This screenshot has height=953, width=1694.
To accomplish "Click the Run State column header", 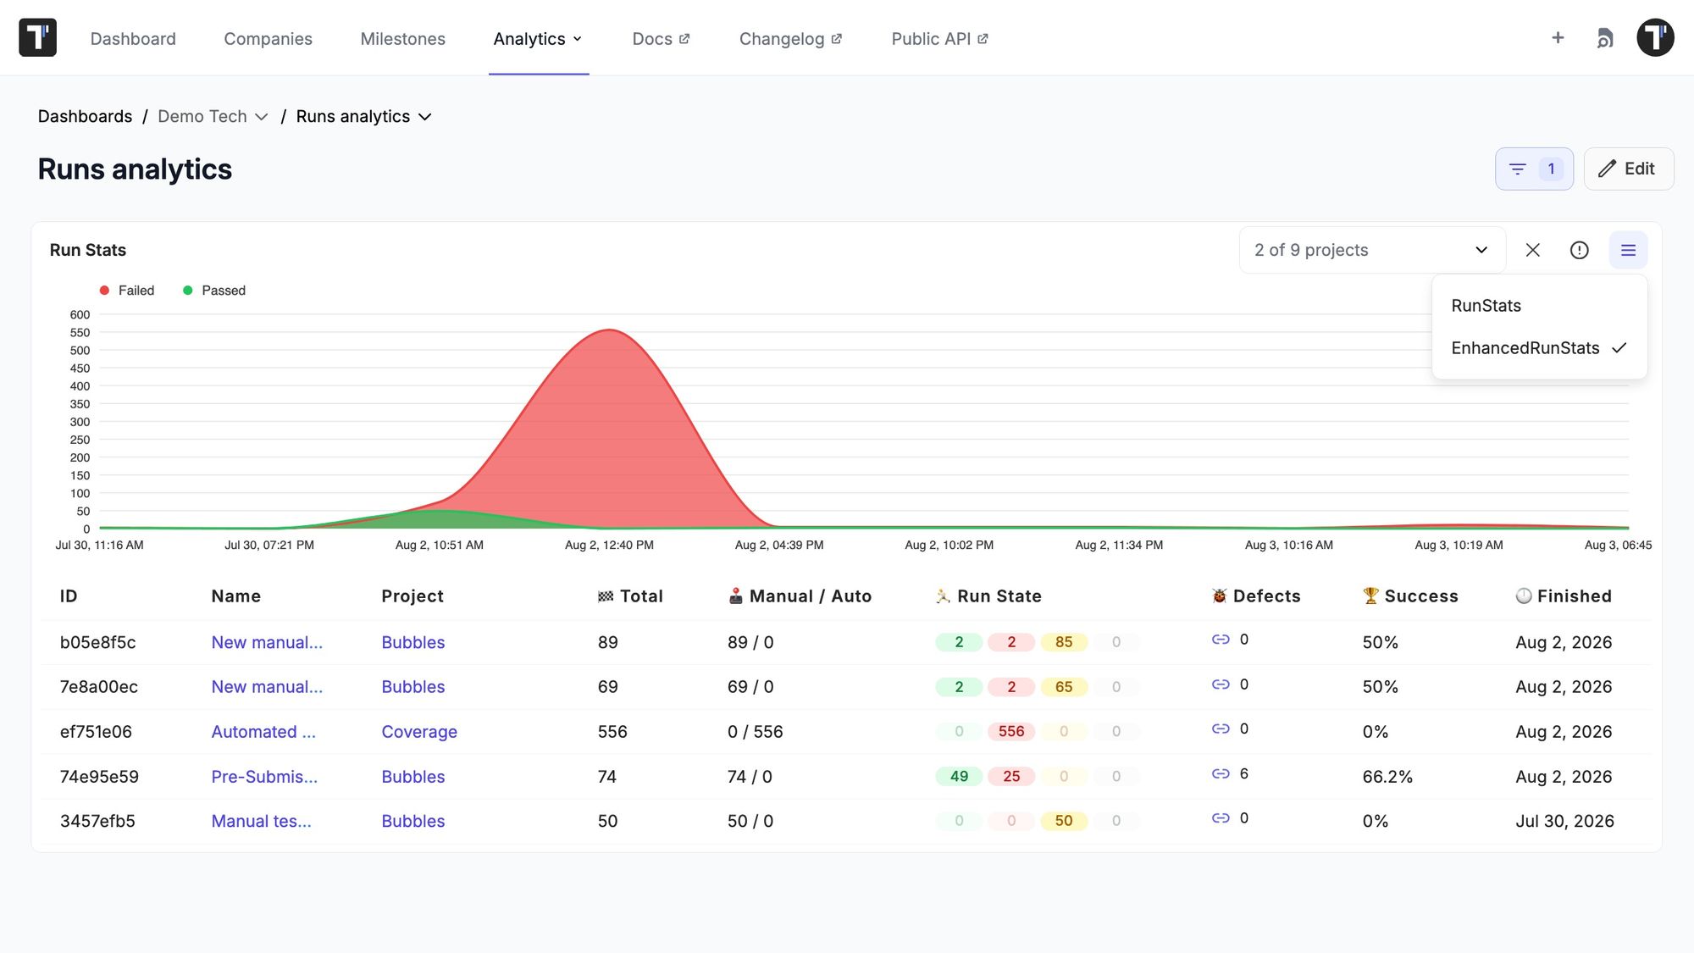I will point(988,596).
